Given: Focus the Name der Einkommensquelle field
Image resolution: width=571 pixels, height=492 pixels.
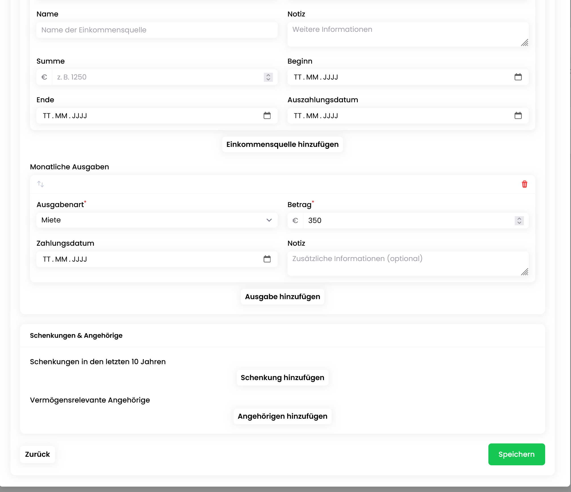Looking at the screenshot, I should click(x=157, y=30).
